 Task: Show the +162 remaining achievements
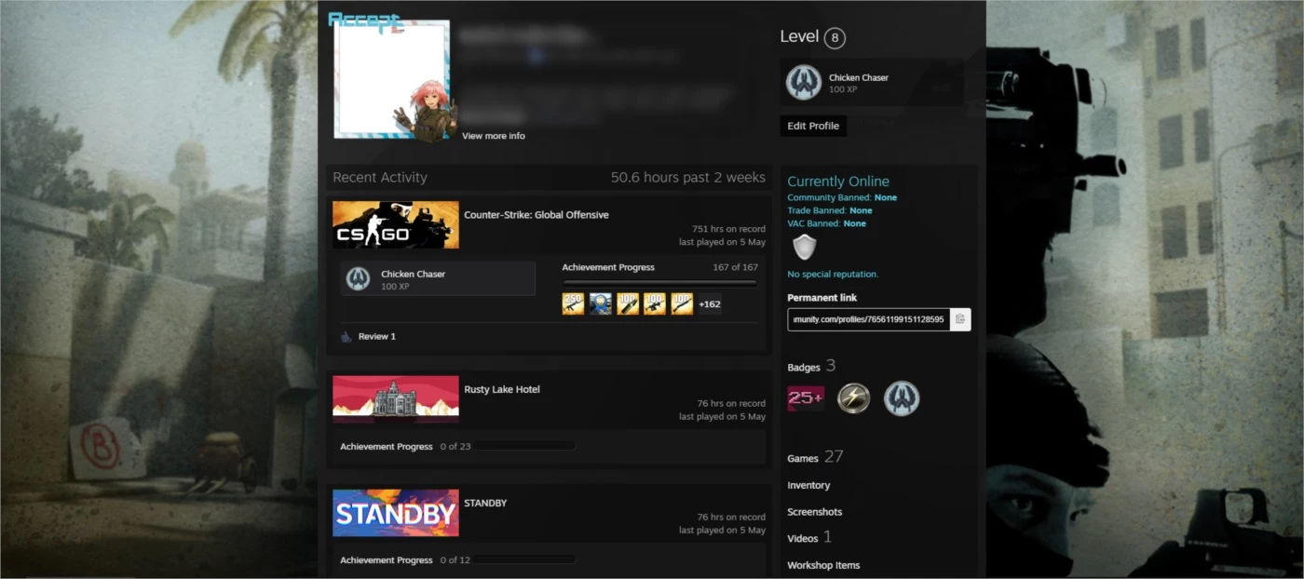710,303
